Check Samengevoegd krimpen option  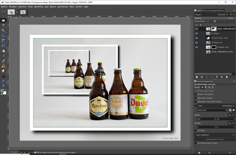click(x=195, y=143)
